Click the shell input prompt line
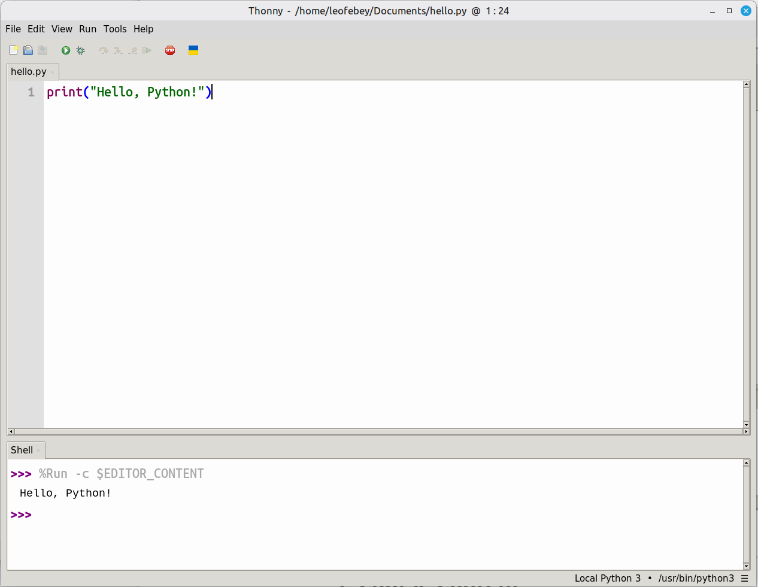Image resolution: width=758 pixels, height=587 pixels. (239, 515)
